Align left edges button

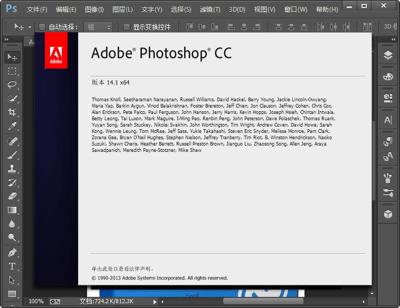pyautogui.click(x=231, y=26)
